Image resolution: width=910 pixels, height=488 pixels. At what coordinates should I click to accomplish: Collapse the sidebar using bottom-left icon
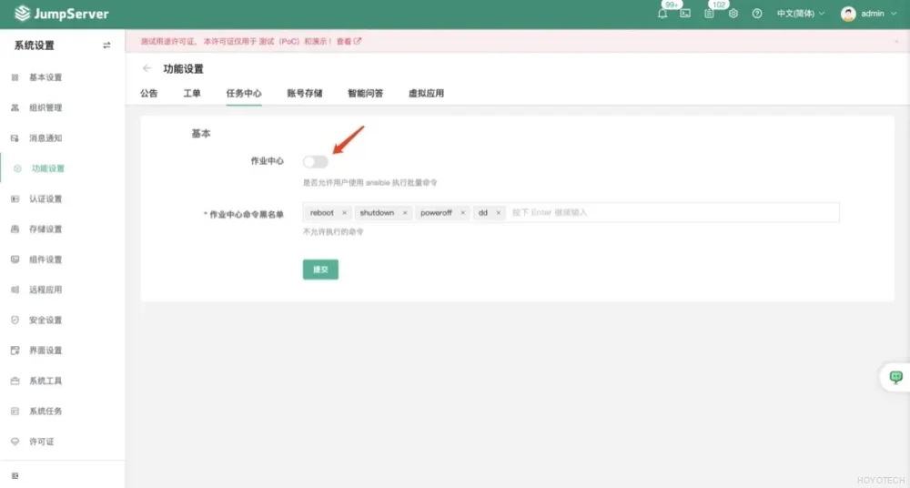(15, 475)
